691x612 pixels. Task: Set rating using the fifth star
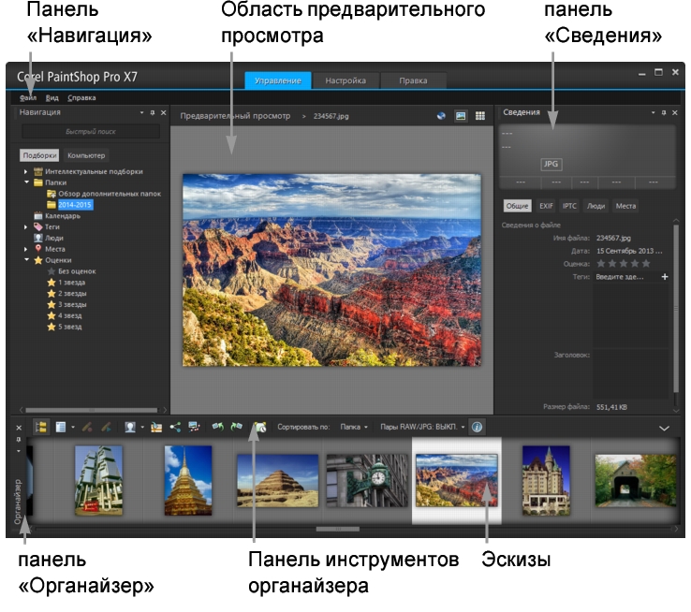point(645,264)
